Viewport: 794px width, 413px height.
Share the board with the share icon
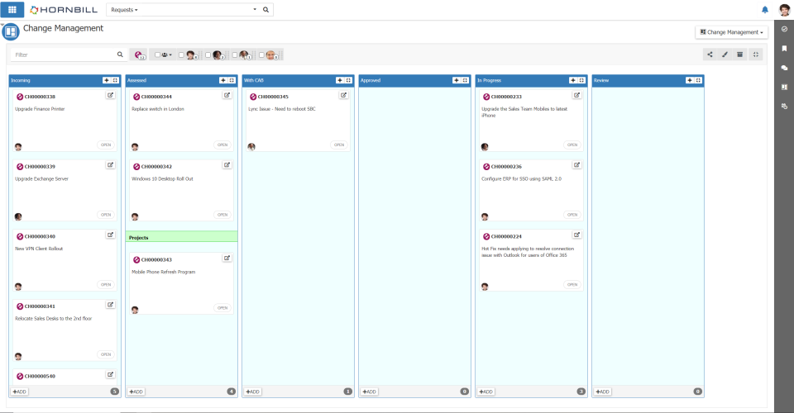click(710, 55)
